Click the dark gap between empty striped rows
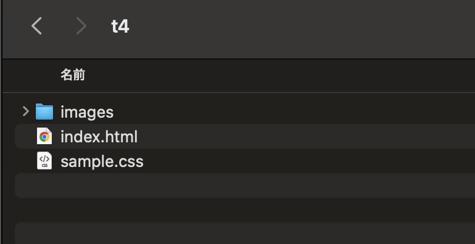Image resolution: width=475 pixels, height=244 pixels. (245, 210)
